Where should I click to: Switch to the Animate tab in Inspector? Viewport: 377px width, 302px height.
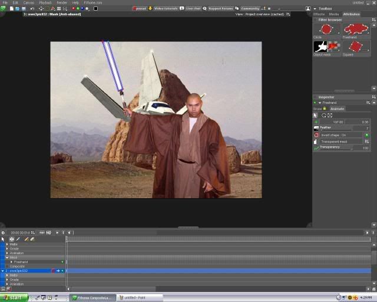[338, 109]
